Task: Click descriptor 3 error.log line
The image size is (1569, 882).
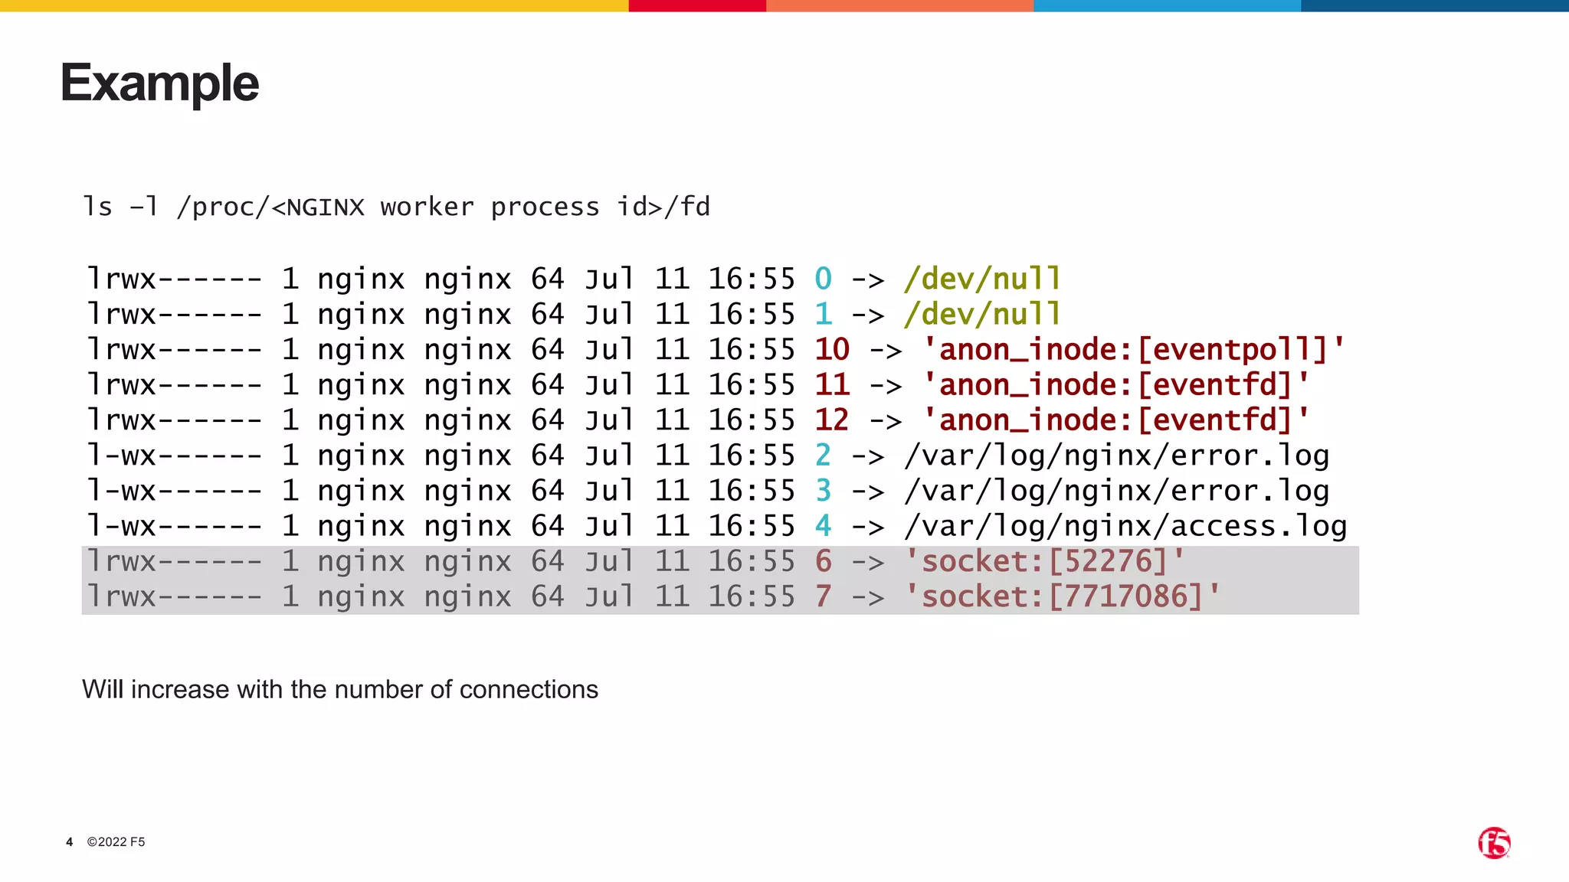Action: pos(708,491)
